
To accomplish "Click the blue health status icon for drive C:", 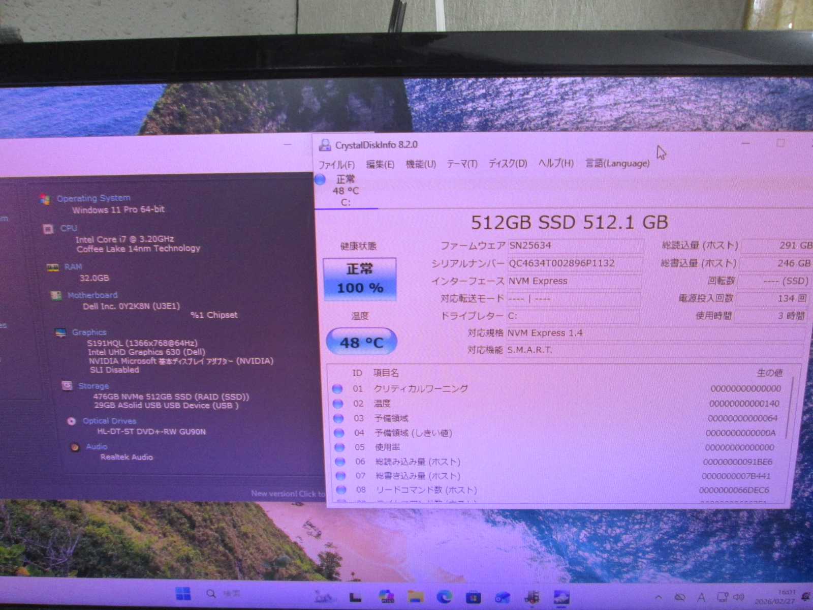I will point(320,179).
